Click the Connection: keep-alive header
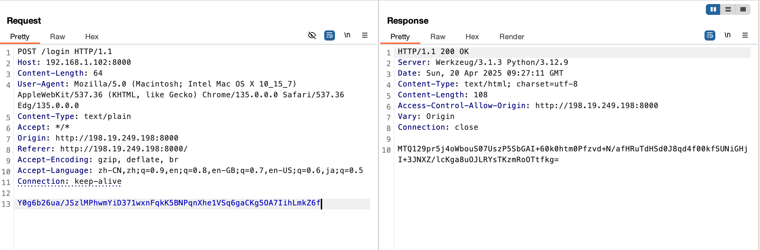This screenshot has height=250, width=760. [x=69, y=181]
